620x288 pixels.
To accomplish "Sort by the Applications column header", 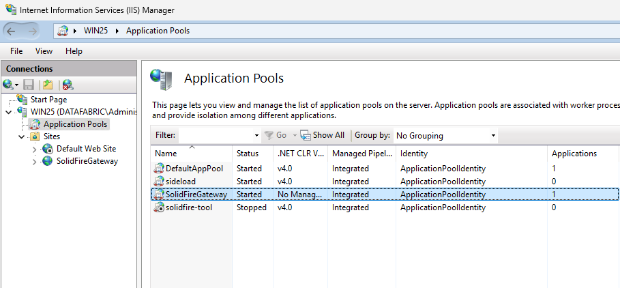I will (x=584, y=154).
